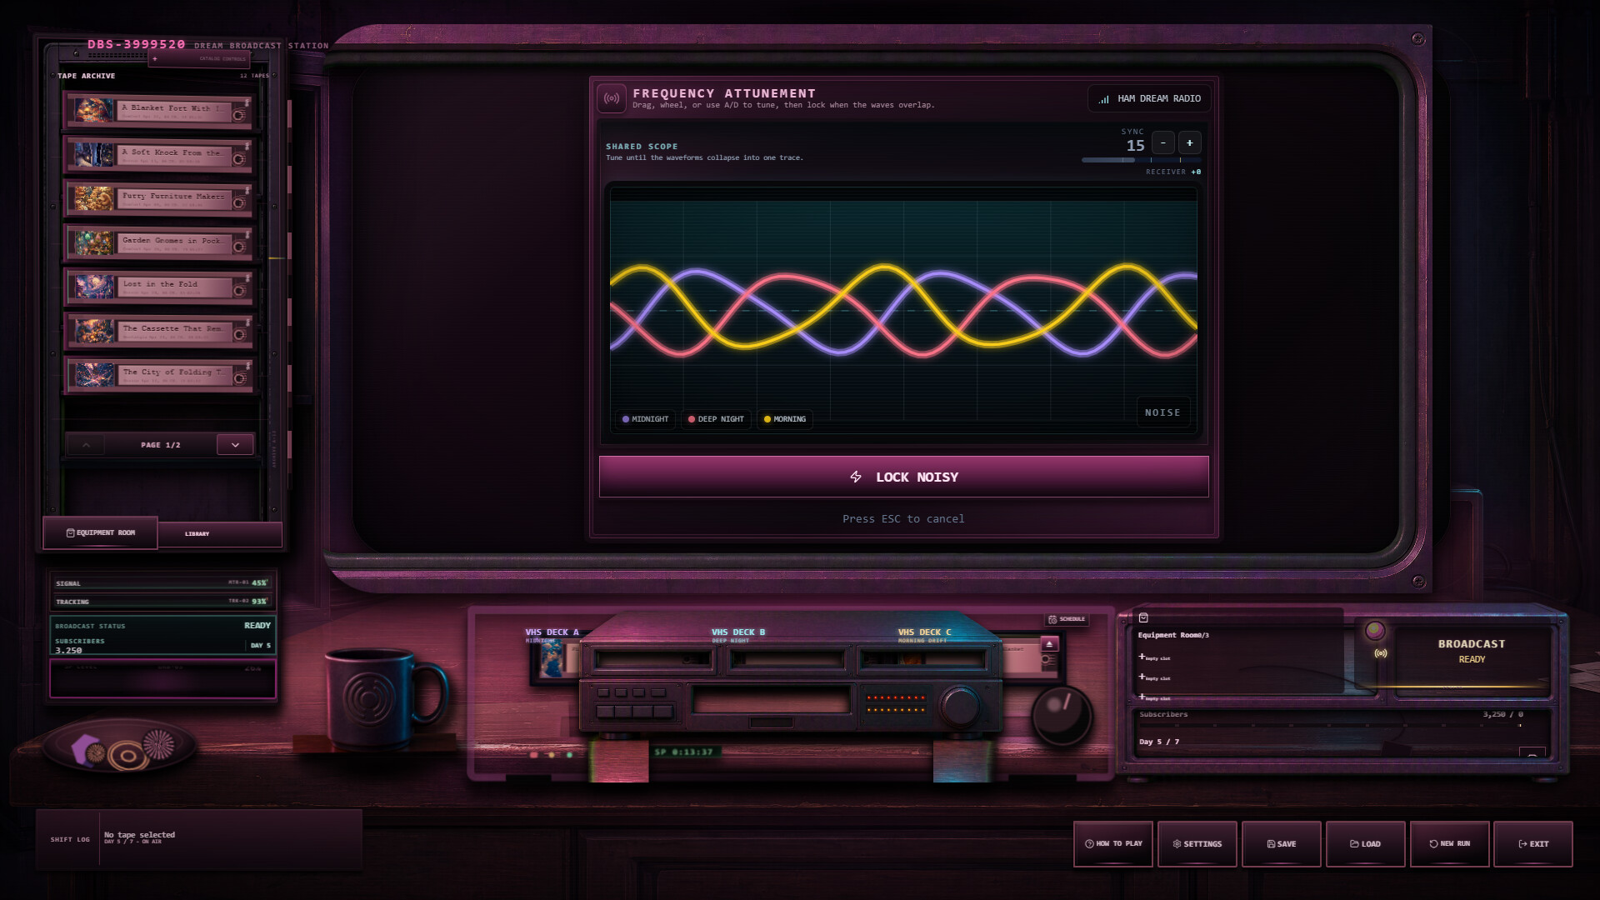Click the large black tuning knob right of the VCR
This screenshot has height=900, width=1600.
point(1061,715)
